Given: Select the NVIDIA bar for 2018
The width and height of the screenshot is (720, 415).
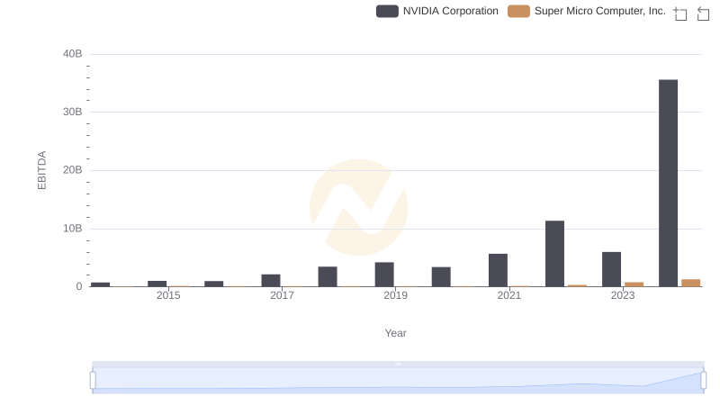Looking at the screenshot, I should 328,276.
